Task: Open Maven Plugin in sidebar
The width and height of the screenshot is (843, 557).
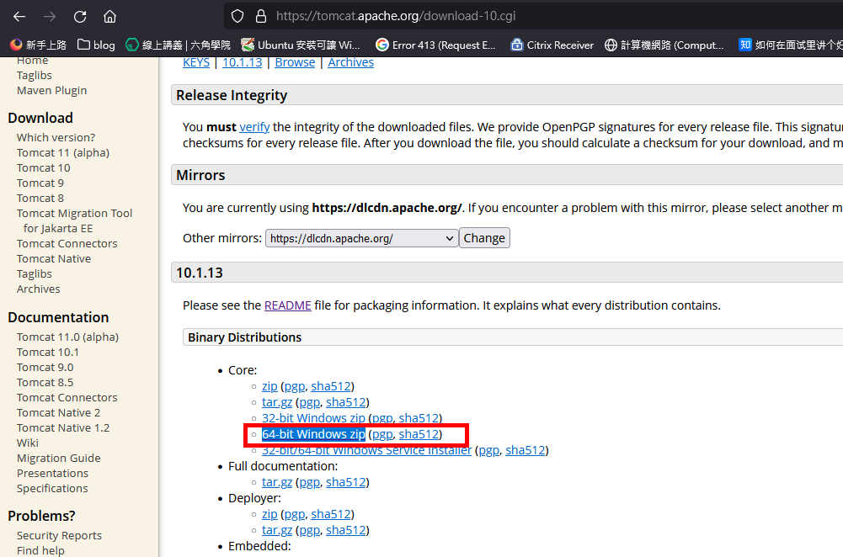Action: tap(51, 90)
